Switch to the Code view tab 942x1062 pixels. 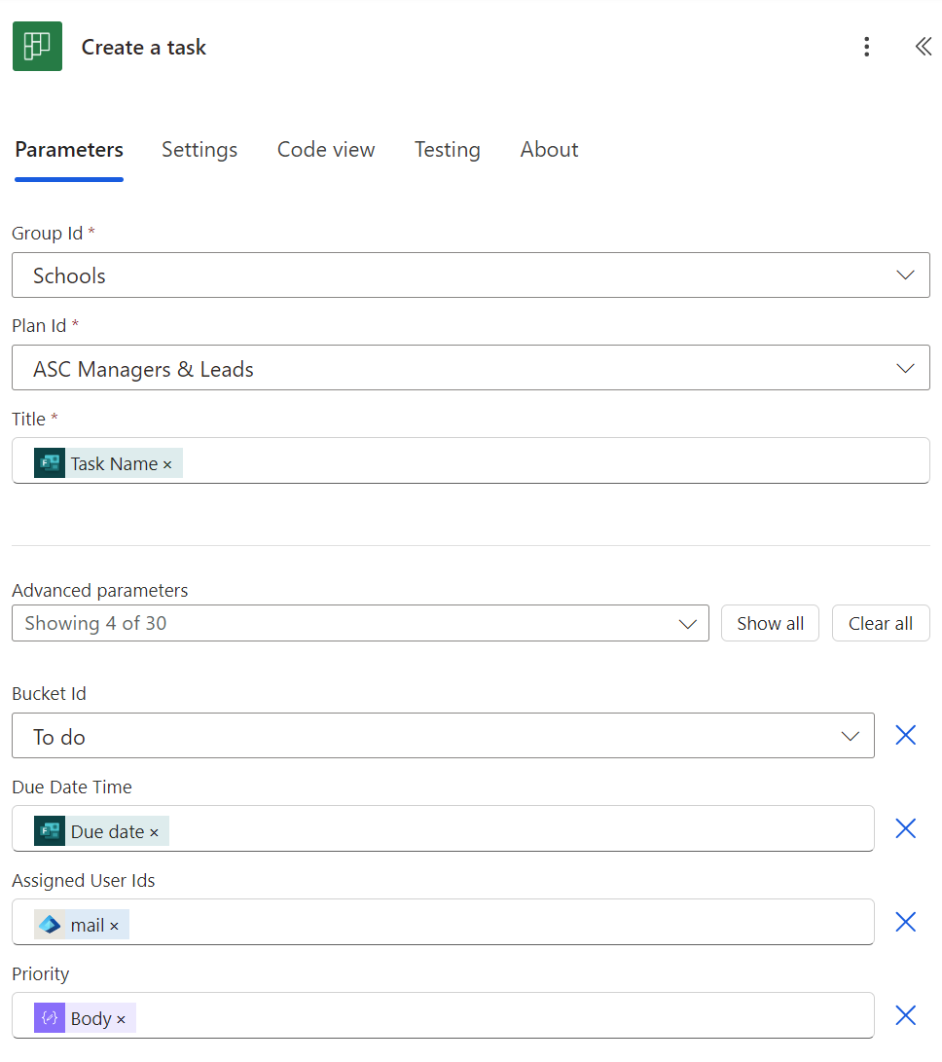326,150
